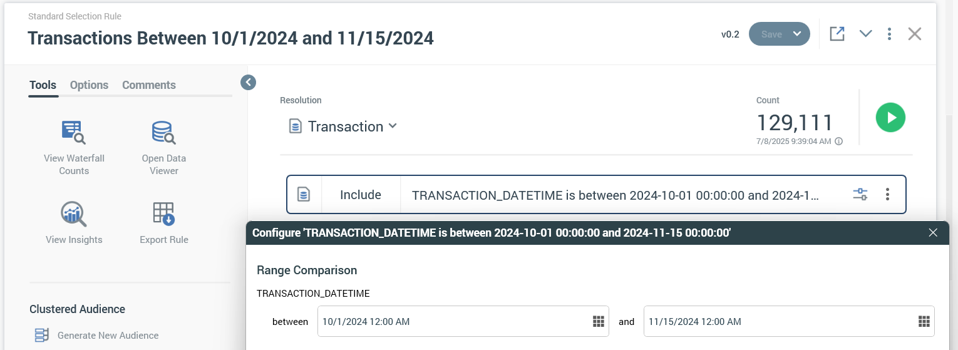Open start date calendar picker
The image size is (958, 350).
click(x=598, y=321)
